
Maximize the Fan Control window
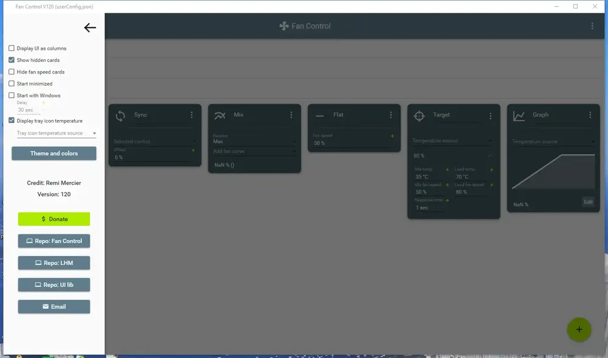point(575,7)
